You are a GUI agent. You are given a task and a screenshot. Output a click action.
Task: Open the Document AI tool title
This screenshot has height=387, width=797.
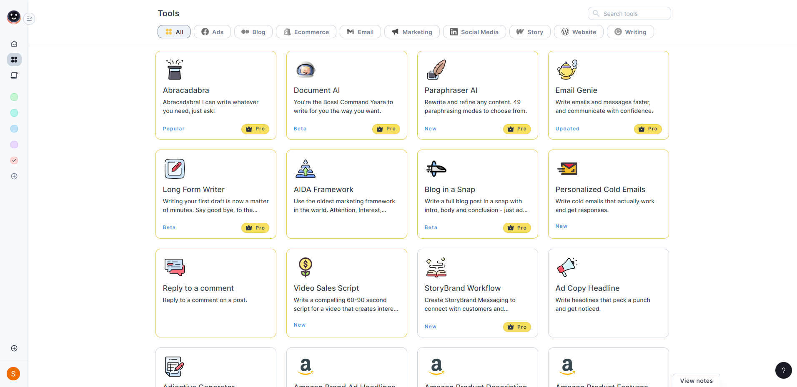[317, 90]
